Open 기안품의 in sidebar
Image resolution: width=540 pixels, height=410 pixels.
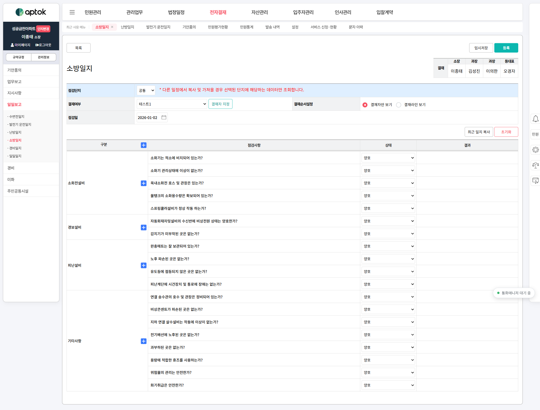pyautogui.click(x=31, y=70)
